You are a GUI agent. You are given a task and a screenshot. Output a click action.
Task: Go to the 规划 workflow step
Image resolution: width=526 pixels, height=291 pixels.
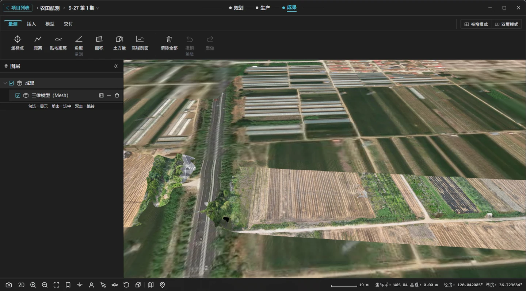click(236, 8)
